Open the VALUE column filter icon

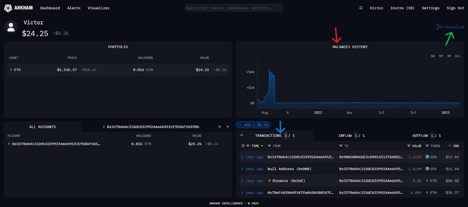[x=409, y=146]
